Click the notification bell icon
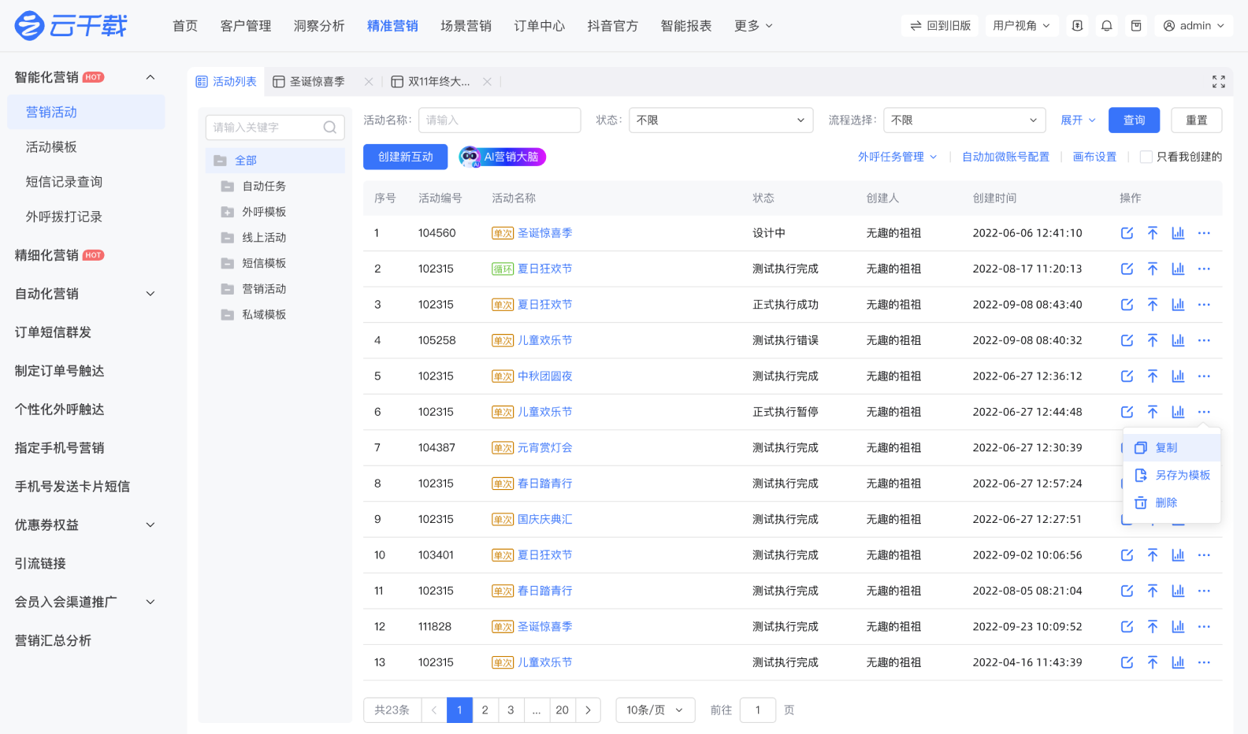 pyautogui.click(x=1106, y=26)
